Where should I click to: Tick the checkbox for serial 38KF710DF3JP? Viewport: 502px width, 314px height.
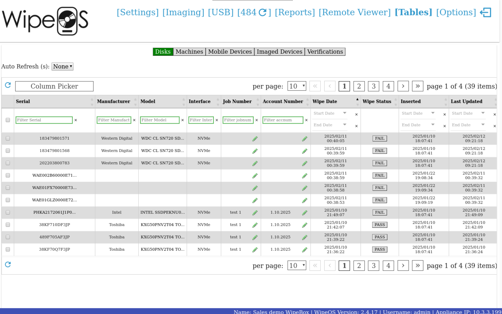tap(8, 225)
